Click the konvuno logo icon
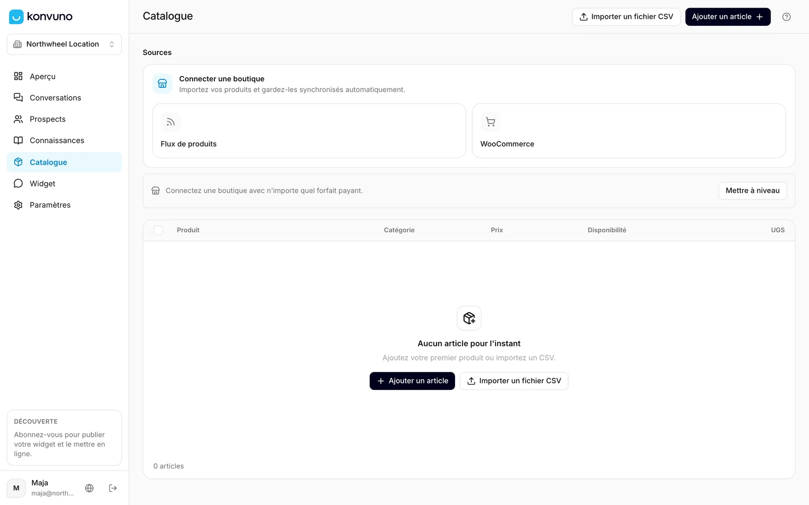This screenshot has width=809, height=505. pos(16,17)
